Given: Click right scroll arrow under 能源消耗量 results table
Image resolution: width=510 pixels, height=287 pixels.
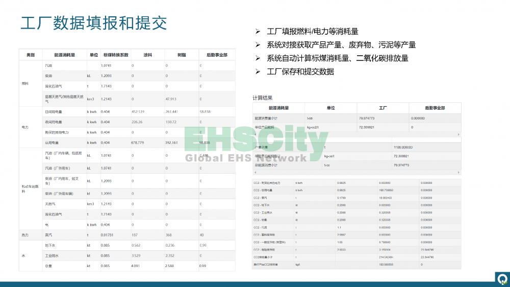Looking at the screenshot, I should point(458,135).
